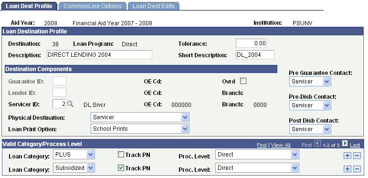The image size is (368, 178).
Task: Change Loan Category from PLUS
Action: pyautogui.click(x=74, y=155)
